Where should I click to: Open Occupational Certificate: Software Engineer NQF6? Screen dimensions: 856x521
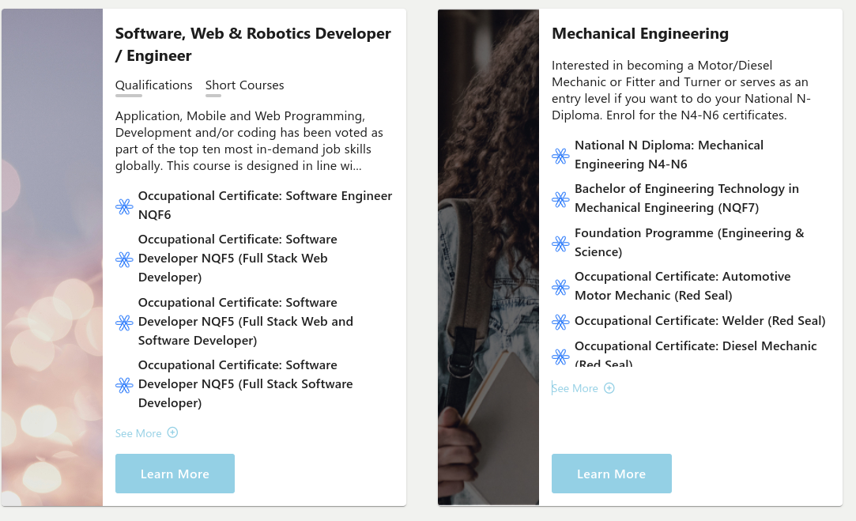coord(265,206)
